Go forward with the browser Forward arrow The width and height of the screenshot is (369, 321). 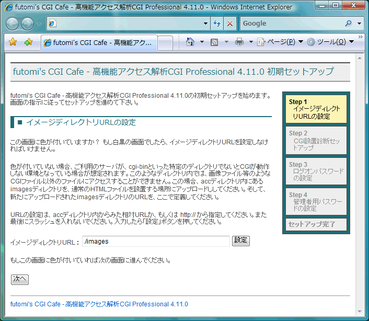click(27, 24)
